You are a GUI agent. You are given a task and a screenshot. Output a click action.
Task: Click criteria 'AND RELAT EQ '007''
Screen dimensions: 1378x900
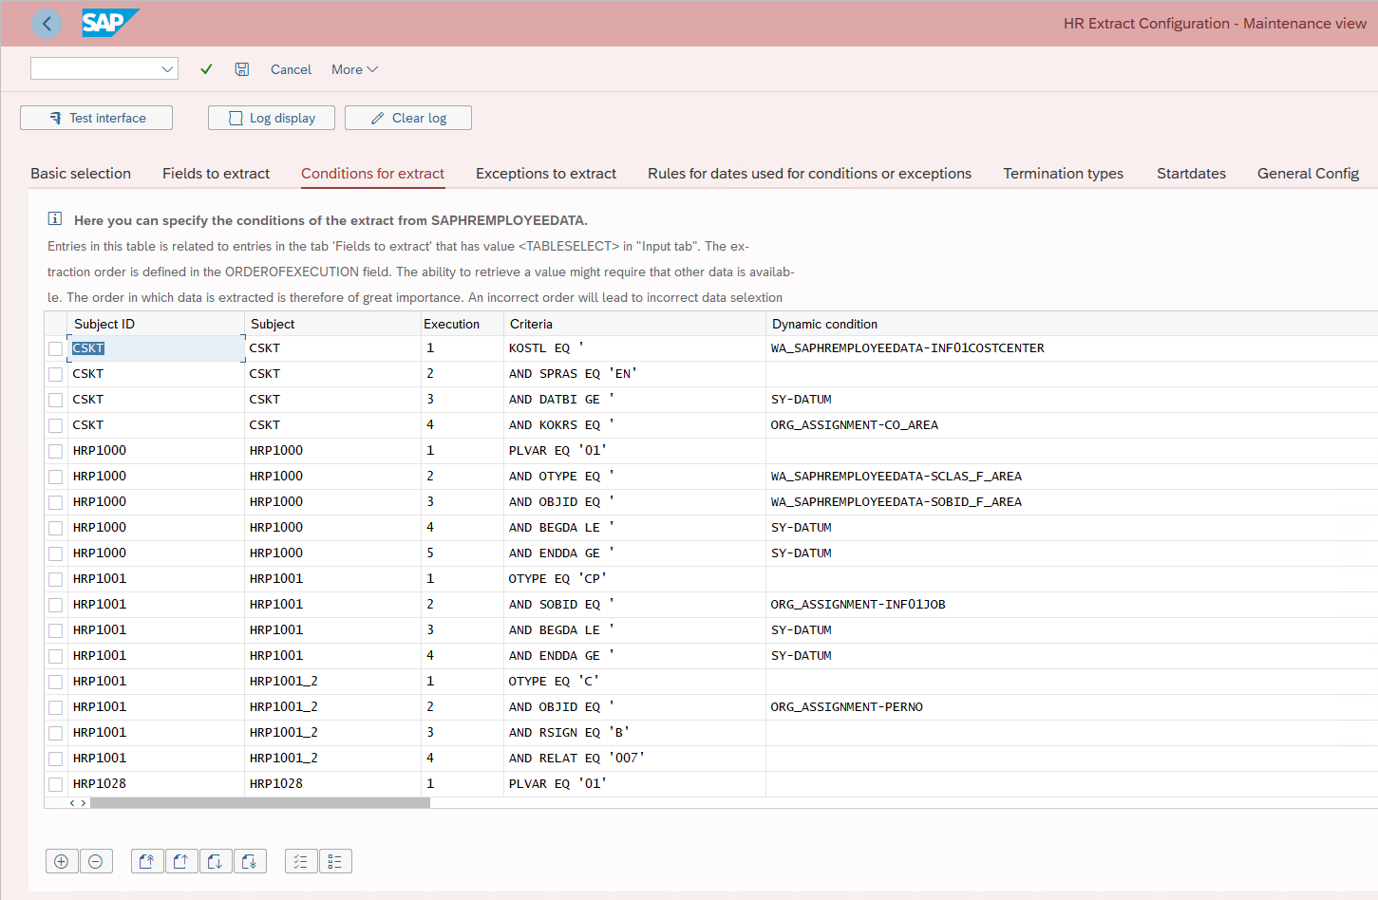(634, 759)
